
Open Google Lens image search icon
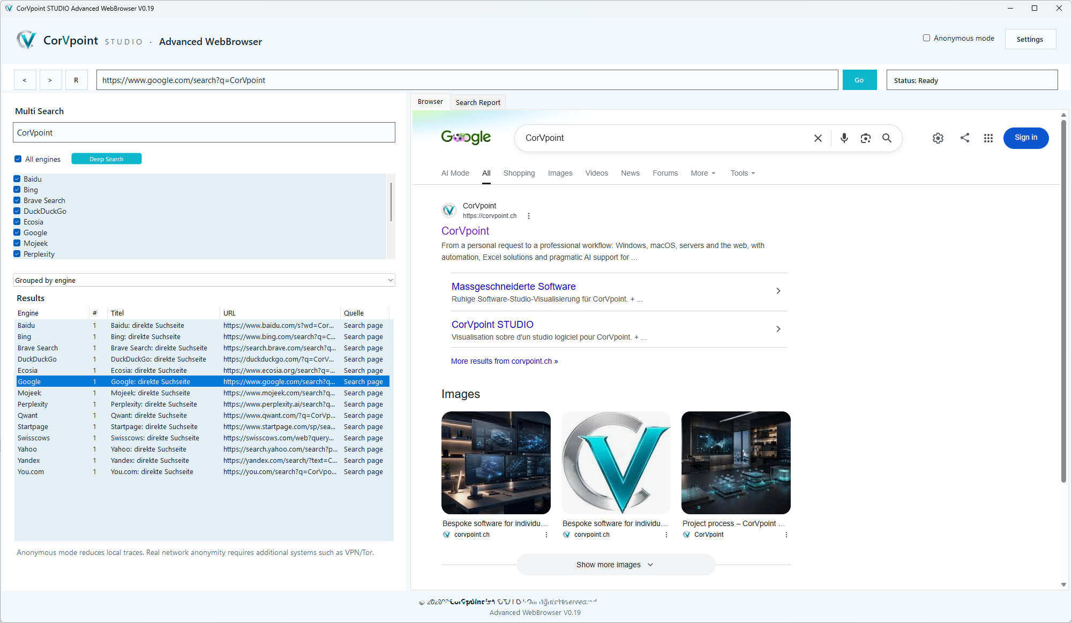(x=865, y=138)
